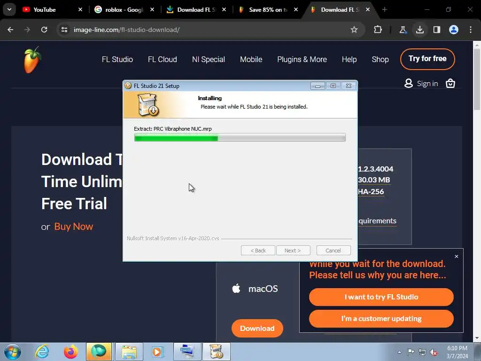Switch to the roblox Google tab

click(x=124, y=9)
